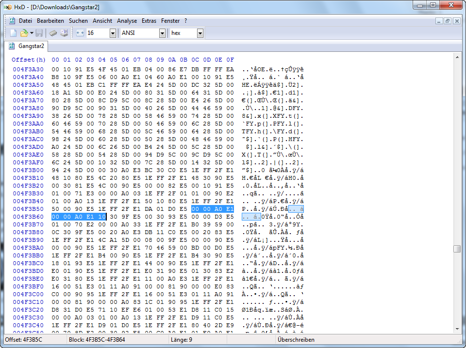Open the Extras menu
The width and height of the screenshot is (466, 348).
[x=149, y=21]
